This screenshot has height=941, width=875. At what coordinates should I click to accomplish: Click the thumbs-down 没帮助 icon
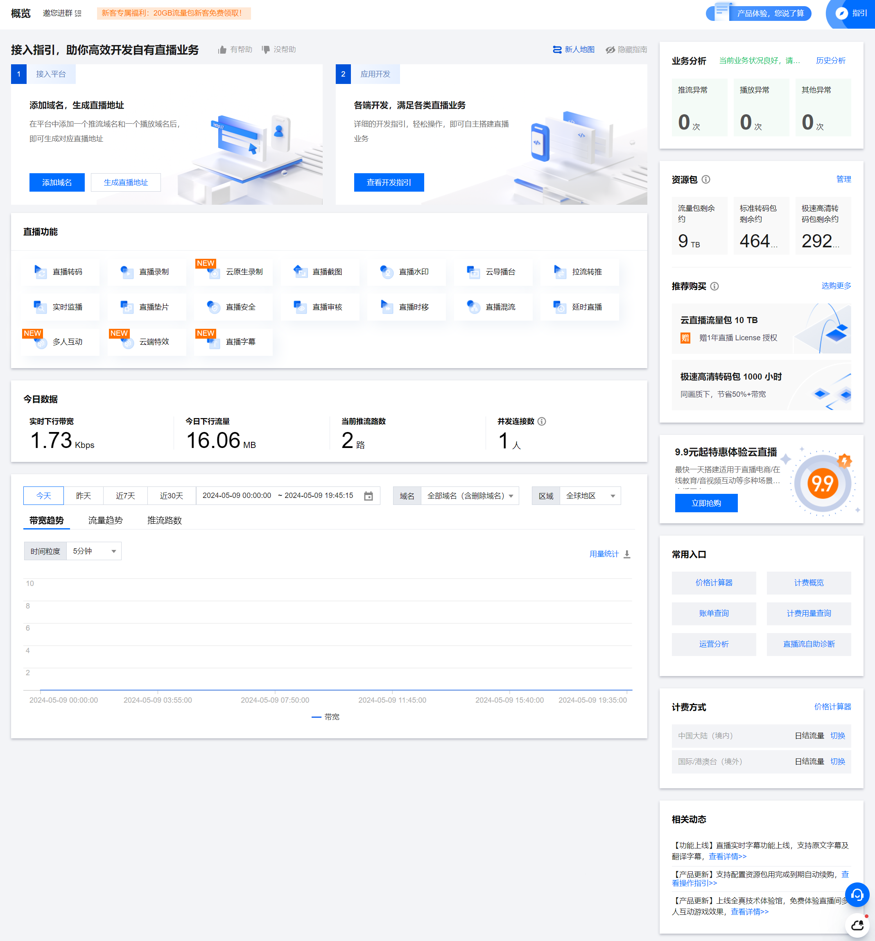click(x=265, y=50)
